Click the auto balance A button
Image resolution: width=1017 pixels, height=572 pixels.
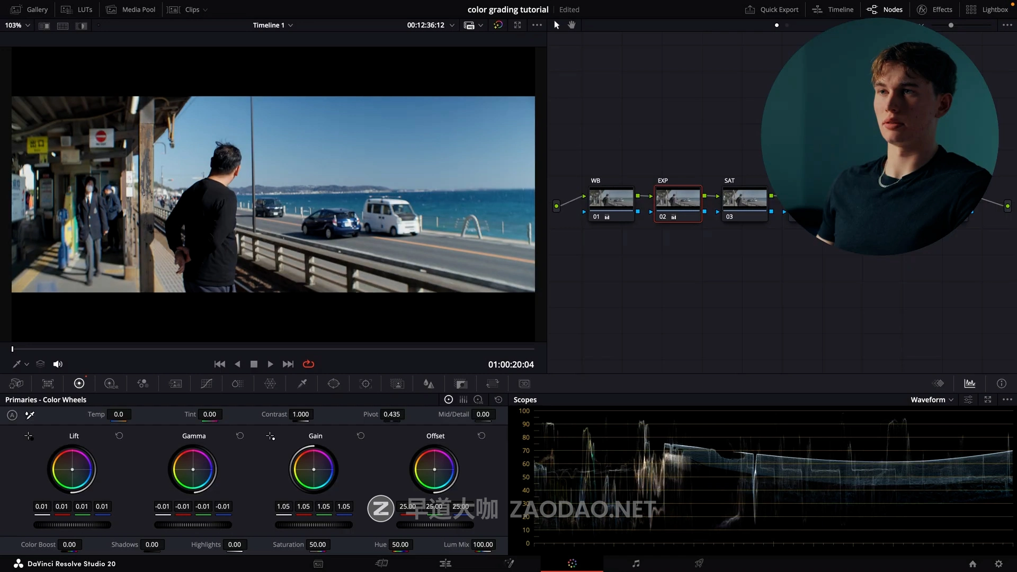[12, 415]
